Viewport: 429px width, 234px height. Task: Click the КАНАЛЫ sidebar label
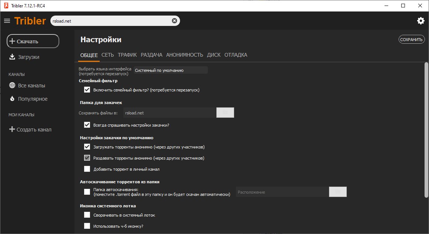tap(16, 74)
